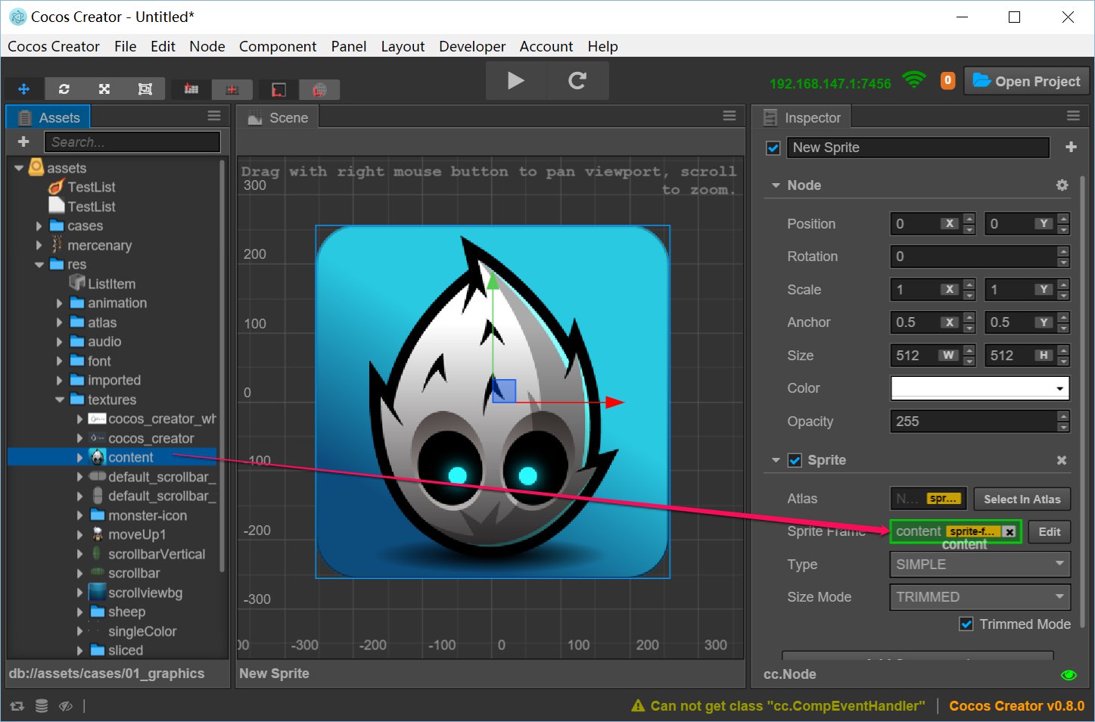Open the Size Mode dropdown showing TRIMMED
Viewport: 1095px width, 722px height.
coord(979,597)
